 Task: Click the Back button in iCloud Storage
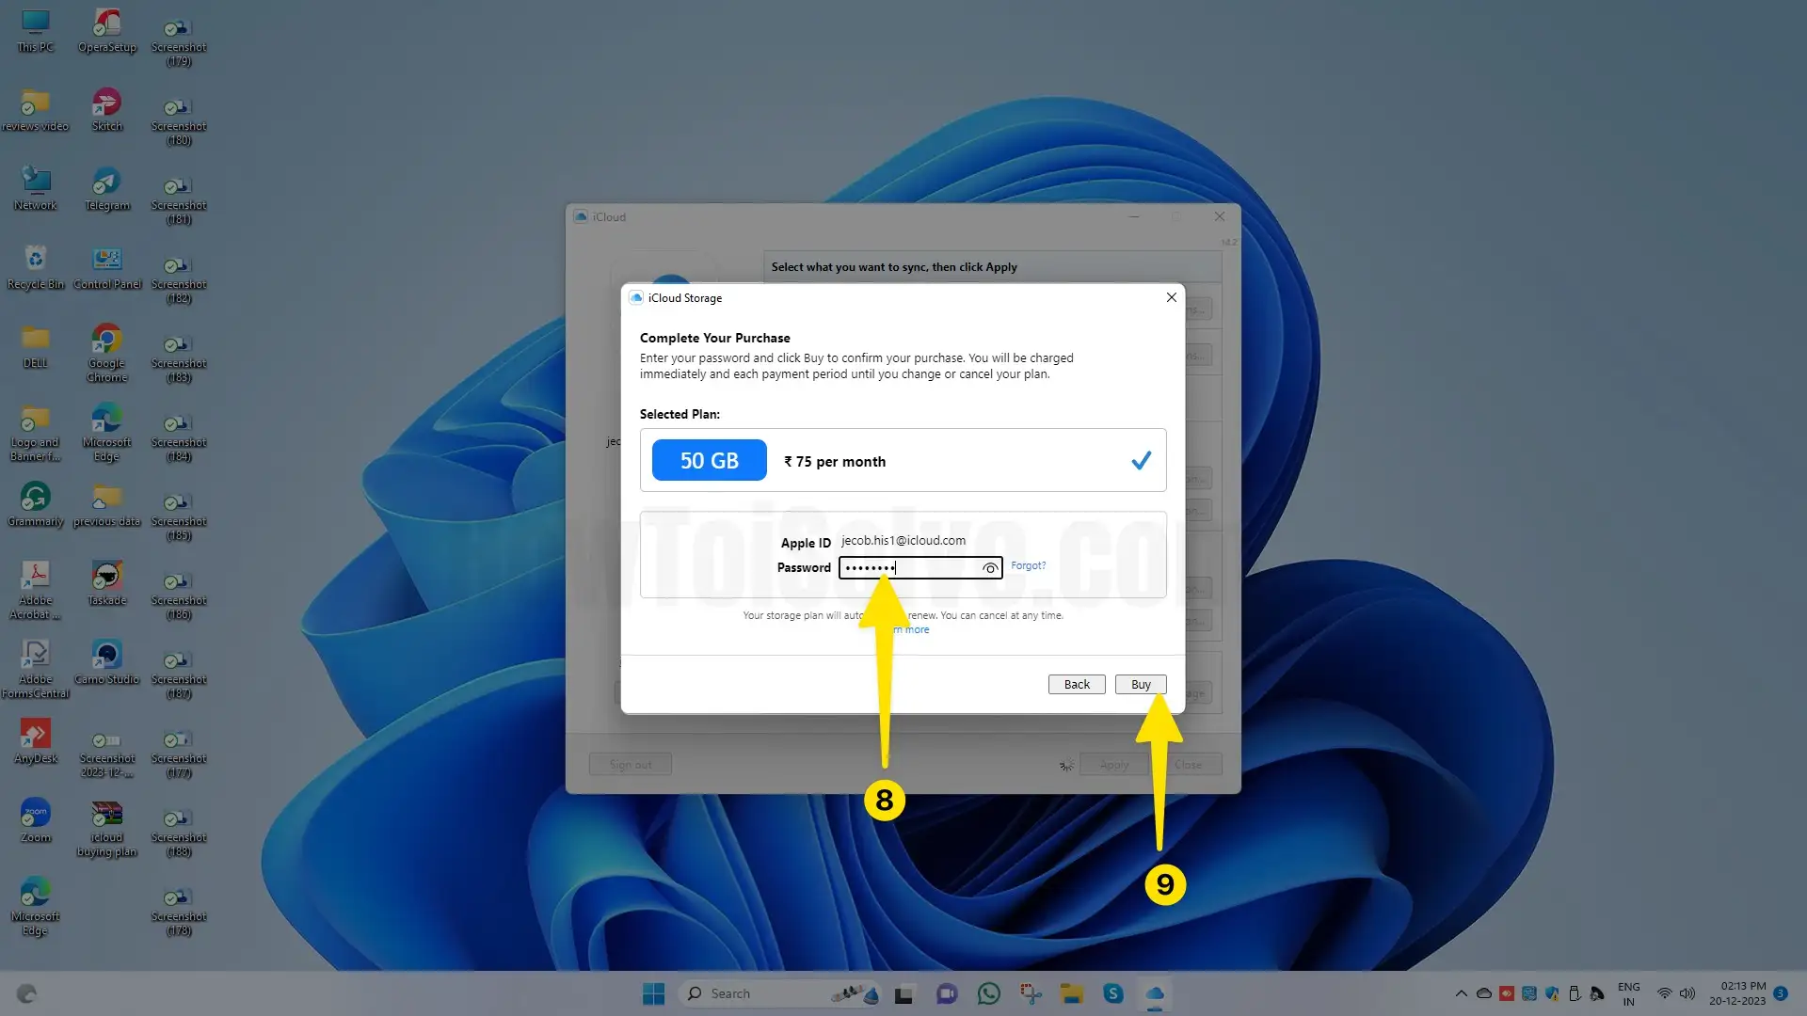(x=1076, y=684)
